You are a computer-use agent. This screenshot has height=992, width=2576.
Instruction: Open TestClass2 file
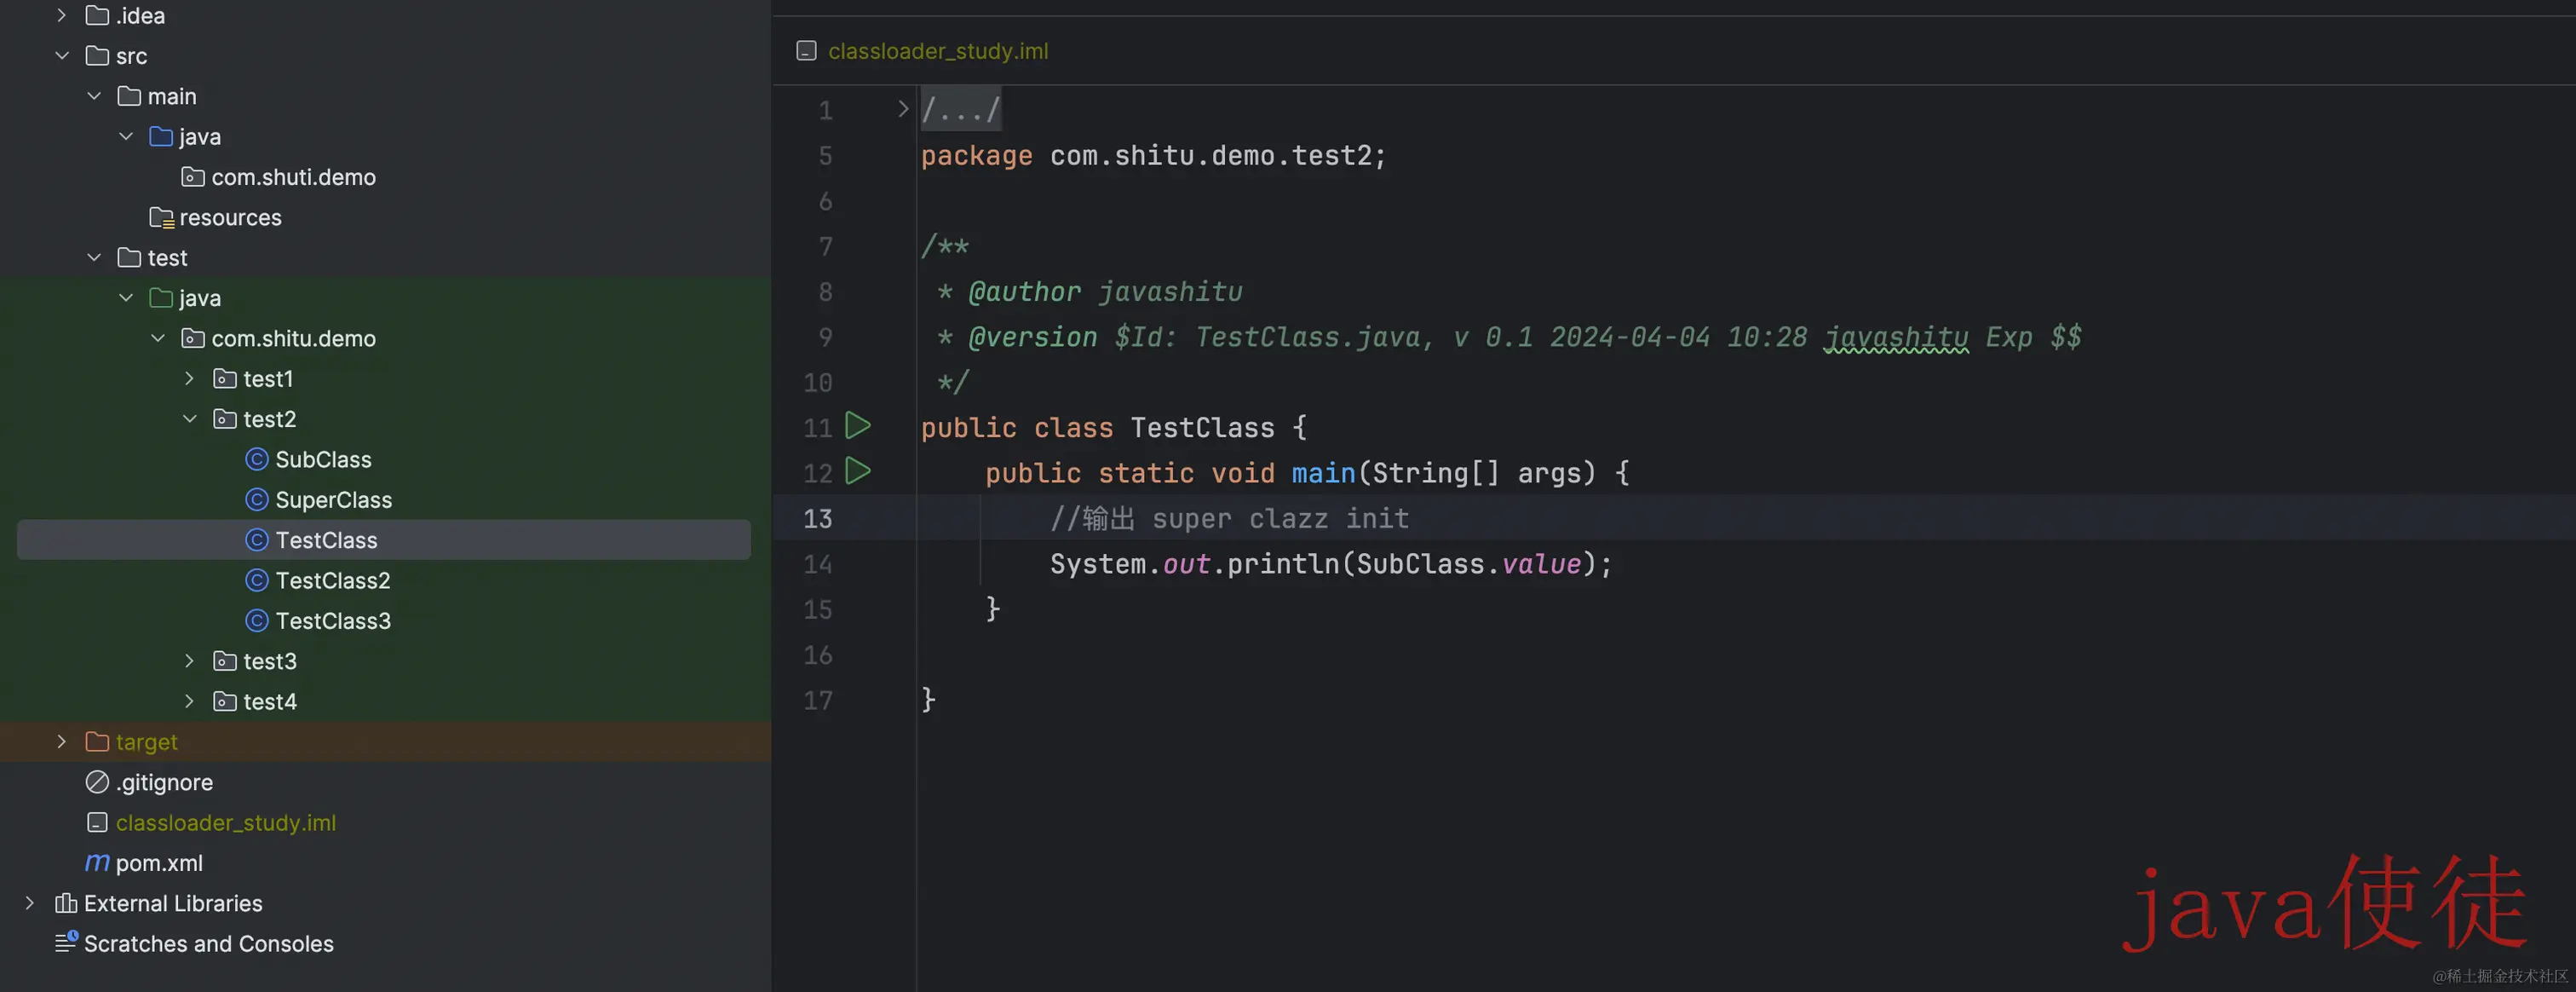(x=332, y=580)
